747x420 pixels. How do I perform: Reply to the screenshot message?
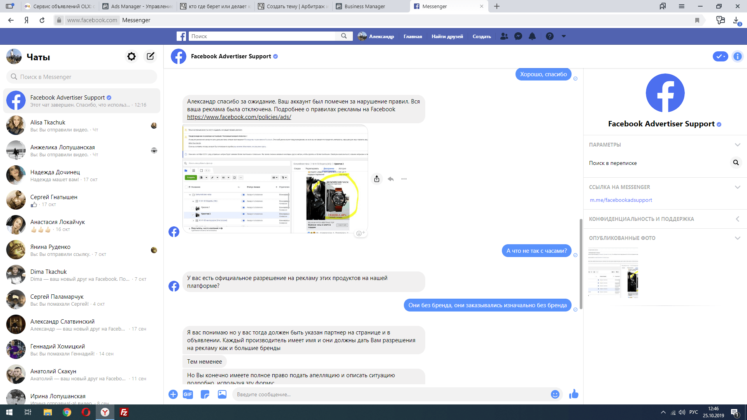tap(391, 179)
